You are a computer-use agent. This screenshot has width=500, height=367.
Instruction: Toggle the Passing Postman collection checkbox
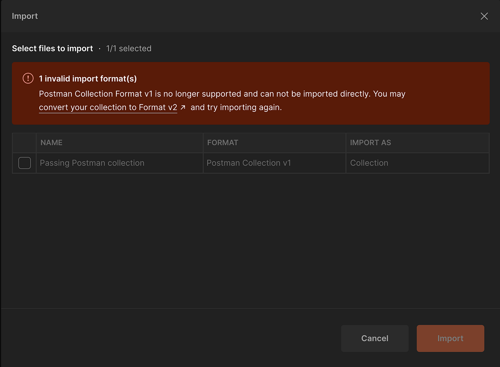click(25, 163)
